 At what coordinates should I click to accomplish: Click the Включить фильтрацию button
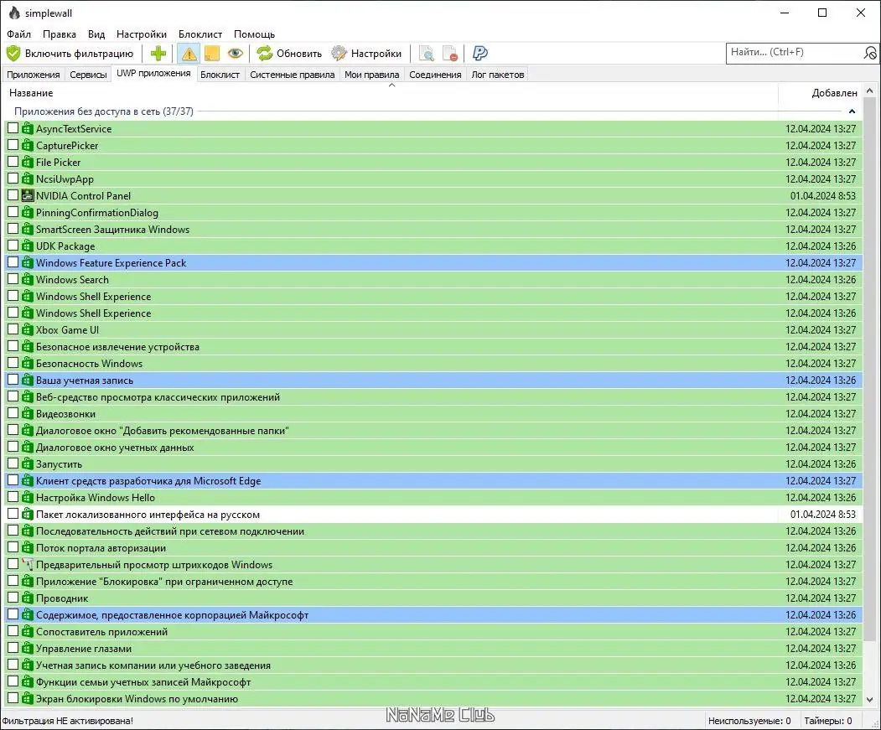point(70,54)
